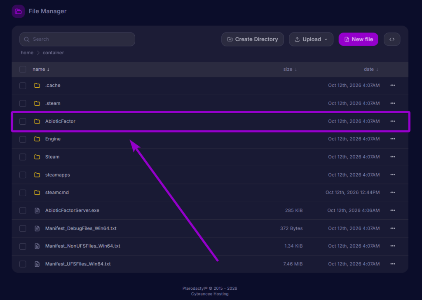Click the 372 Bytes size value
422x300 pixels.
pyautogui.click(x=291, y=228)
